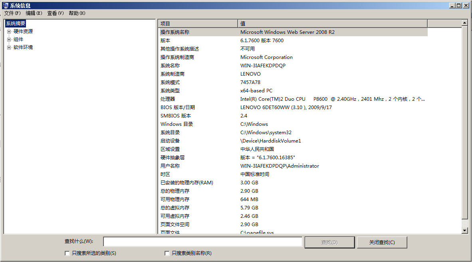Select the 总的物理内存 row
Screen dimensions: 472x262
click(293, 191)
